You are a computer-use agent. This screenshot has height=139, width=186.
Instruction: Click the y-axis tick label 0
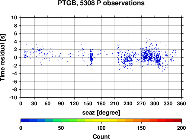click(16, 57)
